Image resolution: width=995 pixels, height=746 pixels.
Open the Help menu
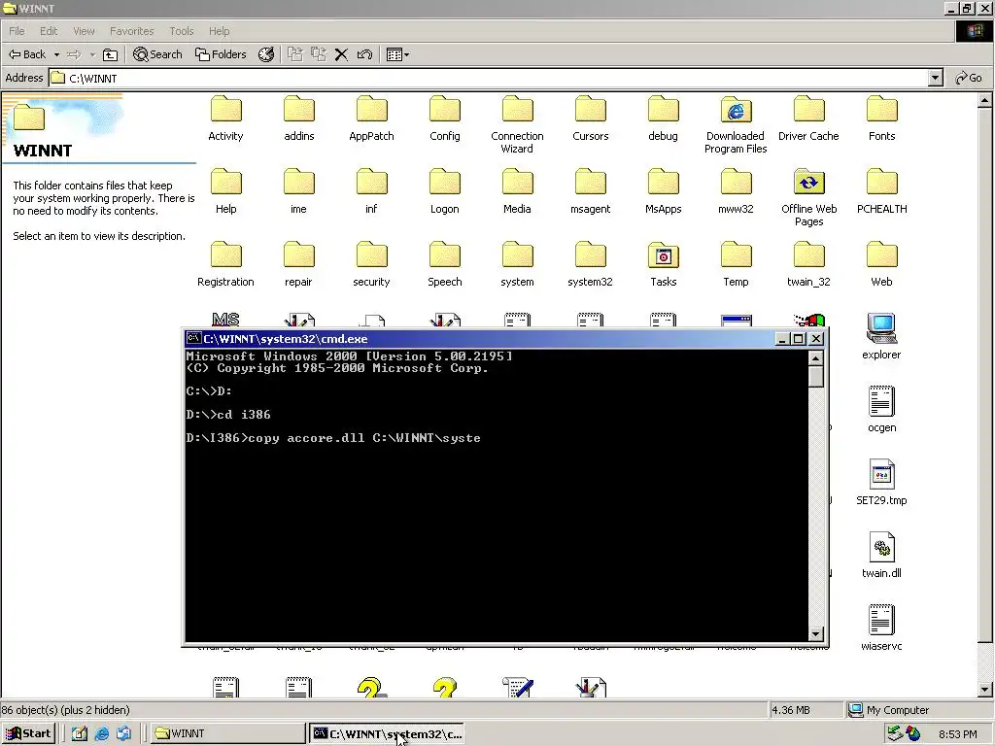point(220,31)
